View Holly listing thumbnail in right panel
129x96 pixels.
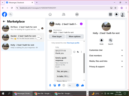click(x=106, y=26)
